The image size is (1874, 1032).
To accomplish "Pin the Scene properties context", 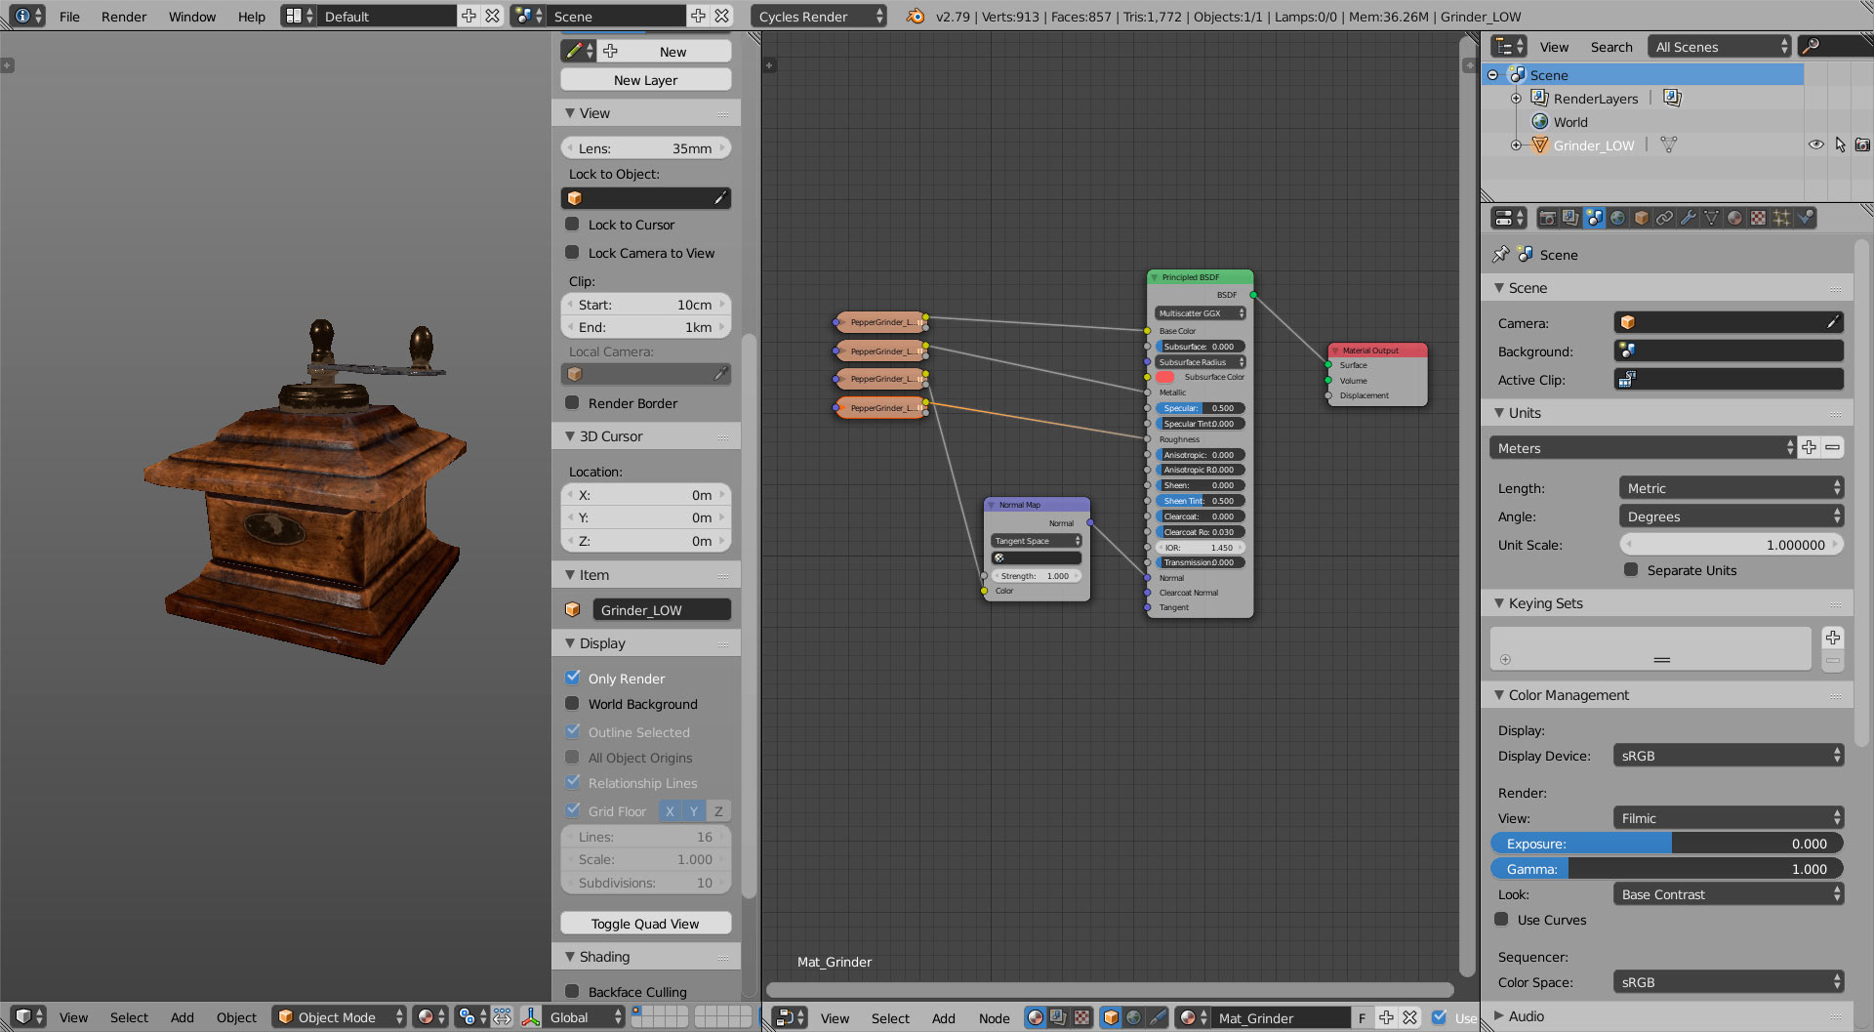I will tap(1501, 255).
